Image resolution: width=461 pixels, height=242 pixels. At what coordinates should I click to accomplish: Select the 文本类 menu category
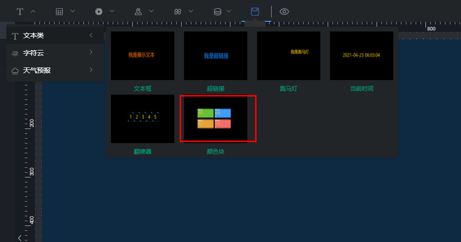[55, 35]
